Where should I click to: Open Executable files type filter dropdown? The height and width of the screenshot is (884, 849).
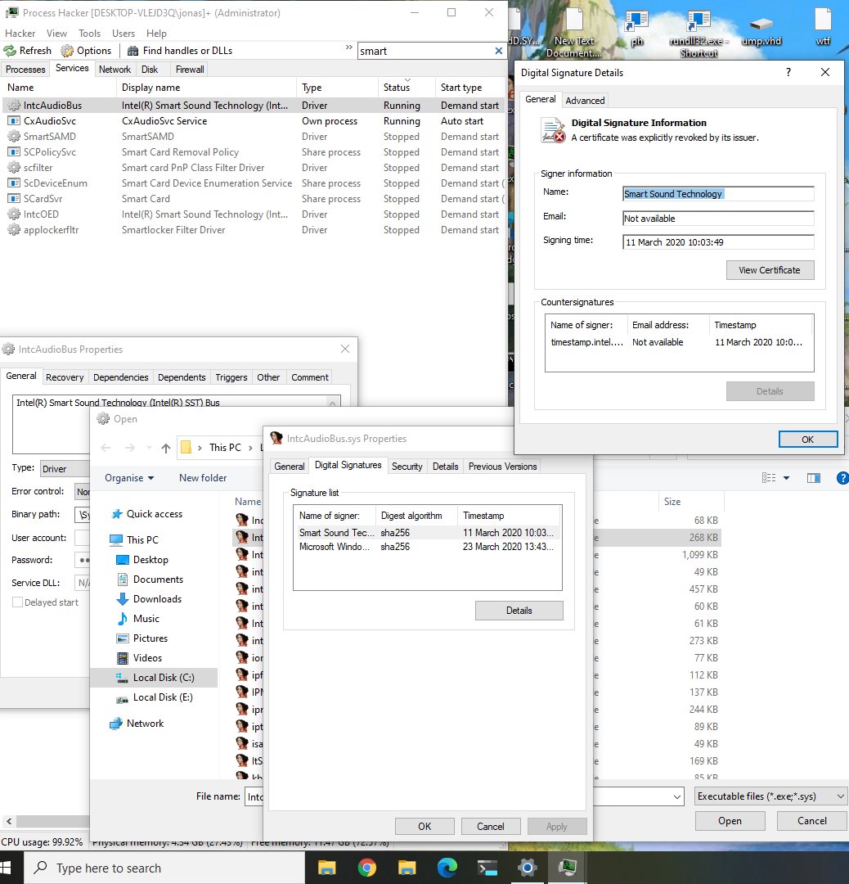coord(770,796)
